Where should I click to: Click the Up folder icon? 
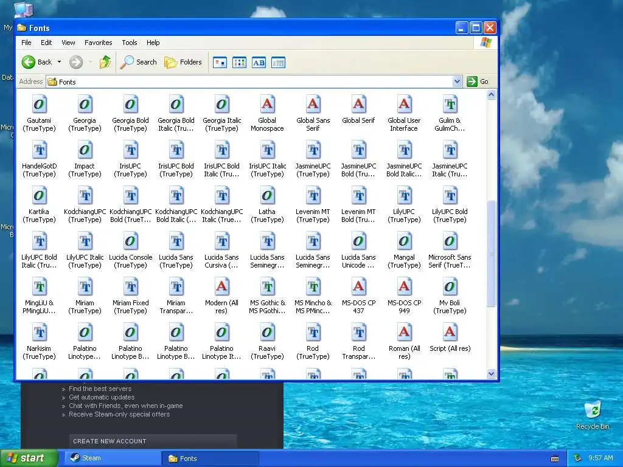click(105, 62)
